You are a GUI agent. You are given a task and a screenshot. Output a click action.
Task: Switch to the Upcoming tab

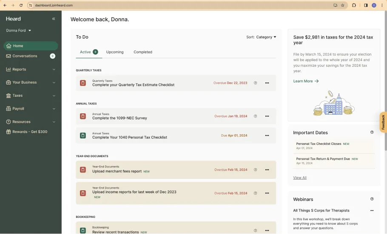tap(115, 52)
